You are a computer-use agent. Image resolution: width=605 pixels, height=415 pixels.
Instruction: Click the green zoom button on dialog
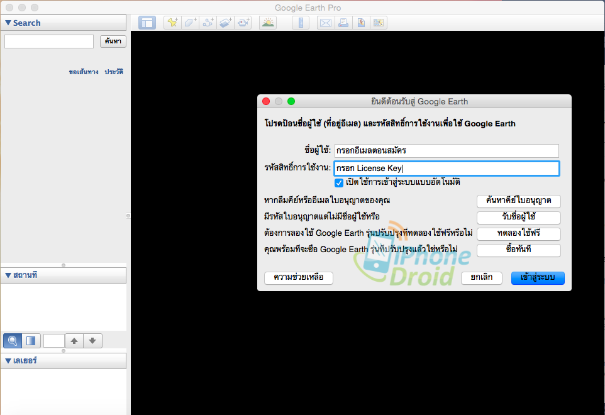click(291, 101)
